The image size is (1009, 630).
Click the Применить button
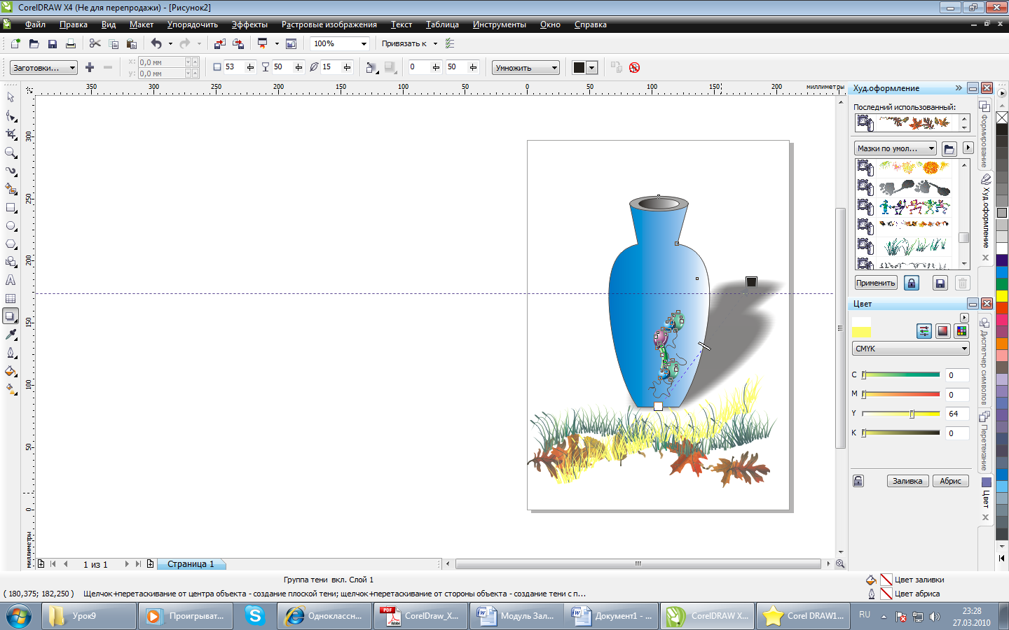coord(876,283)
